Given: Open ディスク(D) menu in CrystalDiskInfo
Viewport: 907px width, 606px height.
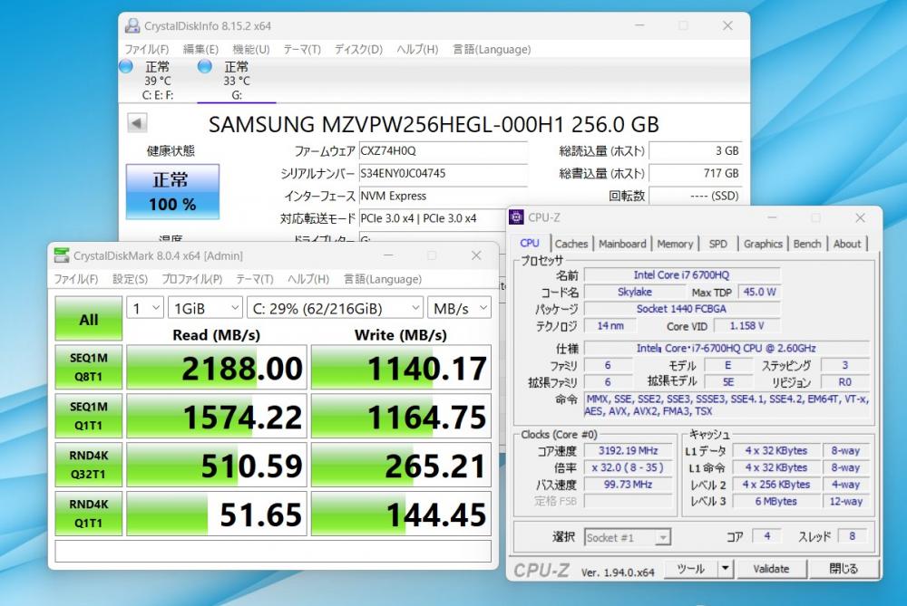Looking at the screenshot, I should click(358, 49).
